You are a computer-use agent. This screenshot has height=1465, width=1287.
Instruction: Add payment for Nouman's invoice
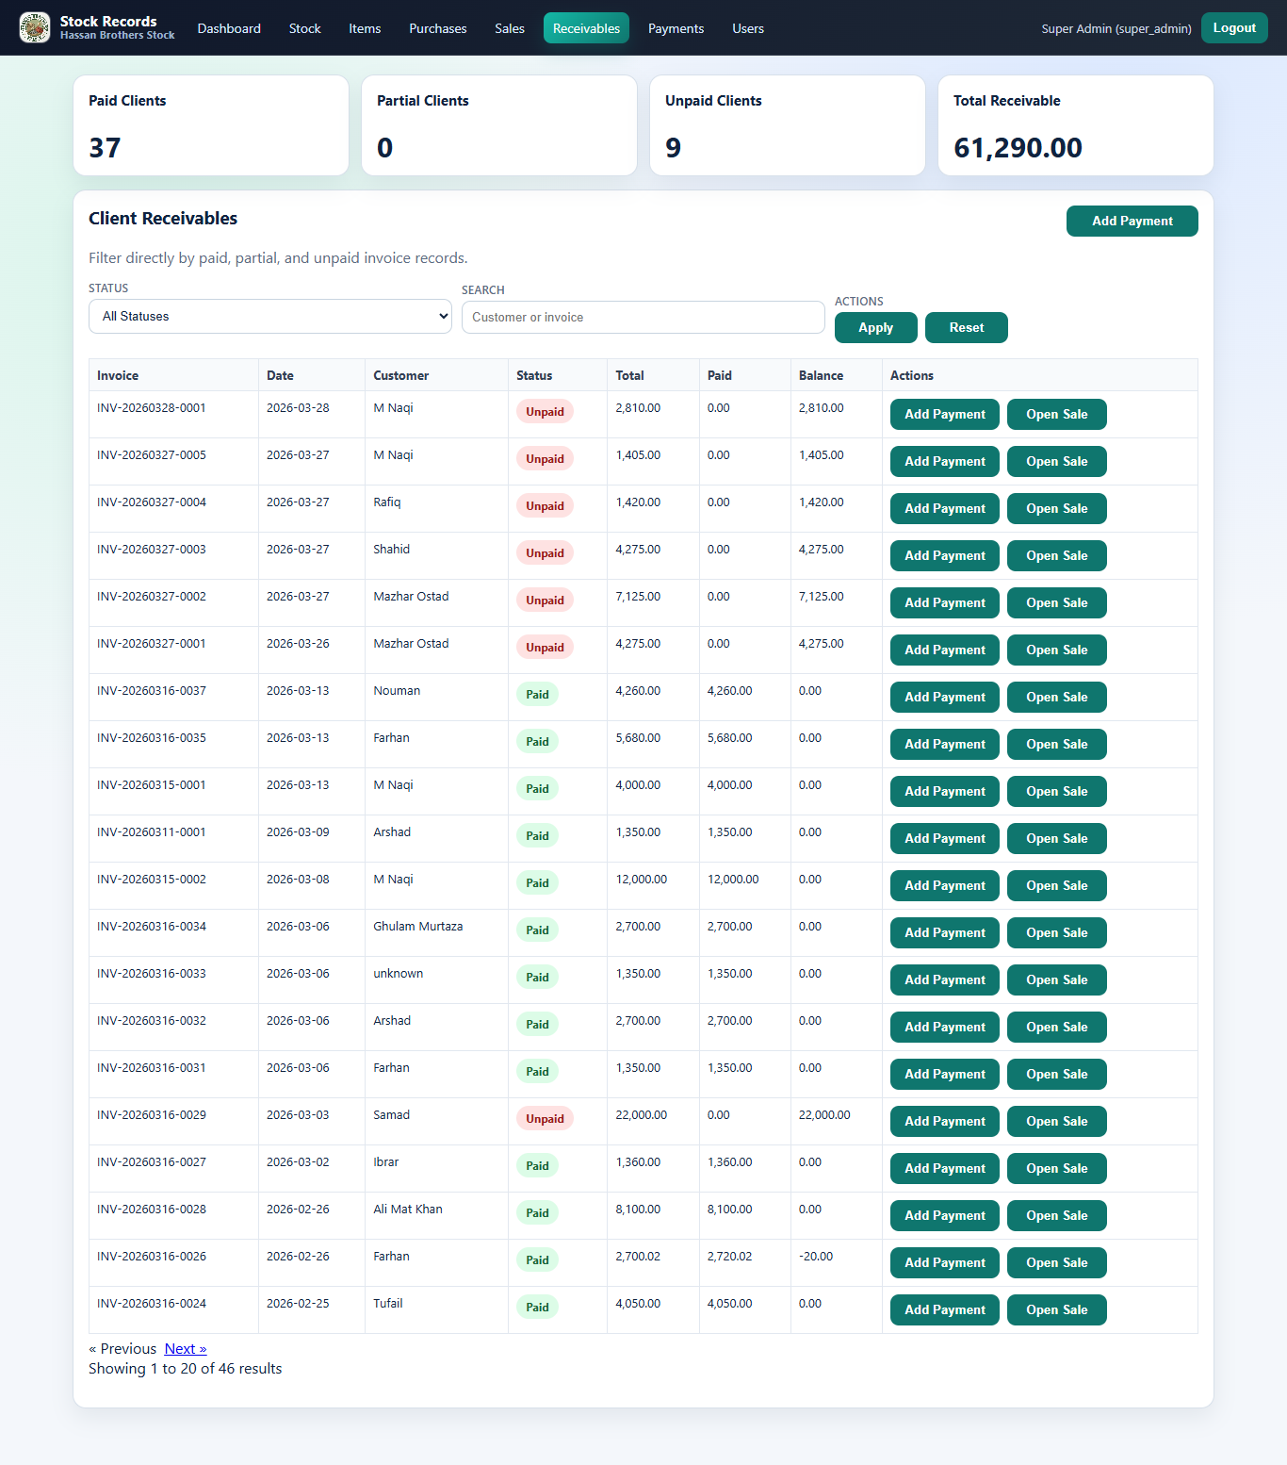[945, 697]
